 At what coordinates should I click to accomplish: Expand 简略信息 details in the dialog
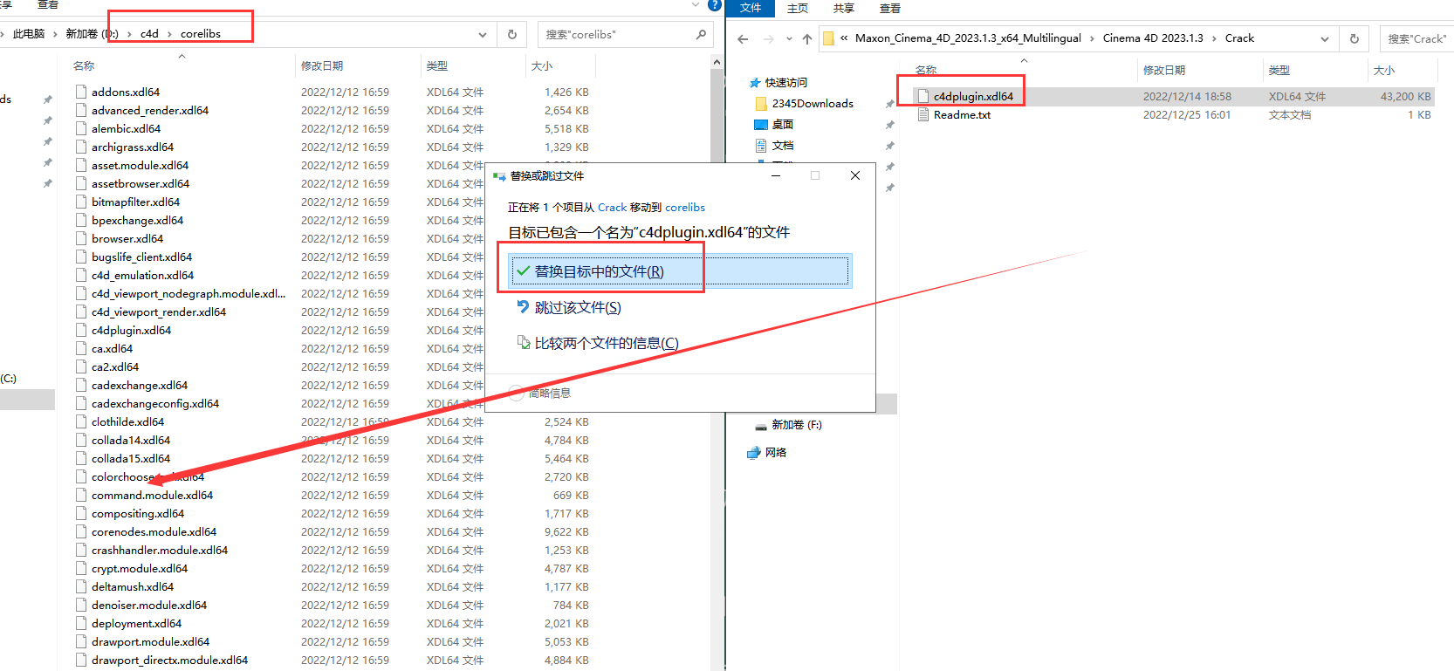click(517, 393)
